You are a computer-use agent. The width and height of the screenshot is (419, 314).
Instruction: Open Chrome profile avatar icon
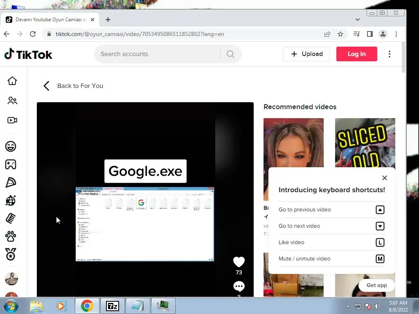click(x=383, y=34)
